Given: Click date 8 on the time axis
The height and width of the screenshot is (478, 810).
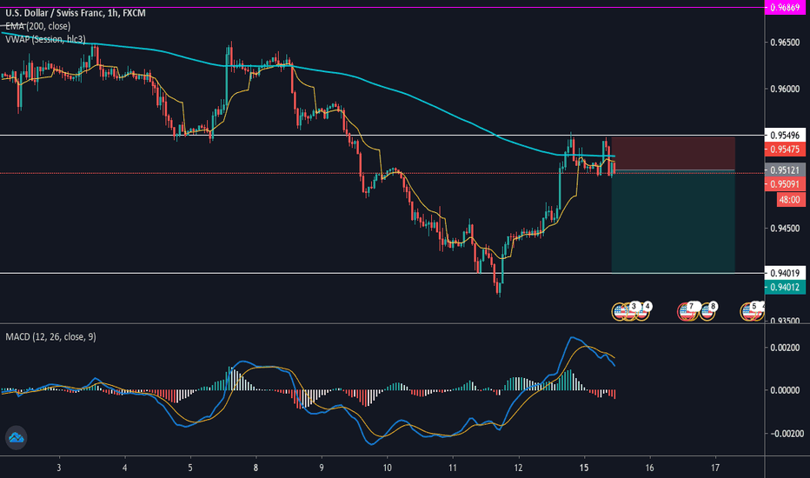Looking at the screenshot, I should point(256,468).
